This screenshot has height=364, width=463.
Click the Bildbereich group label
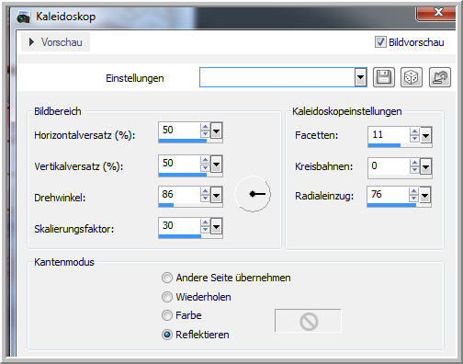[x=58, y=111]
